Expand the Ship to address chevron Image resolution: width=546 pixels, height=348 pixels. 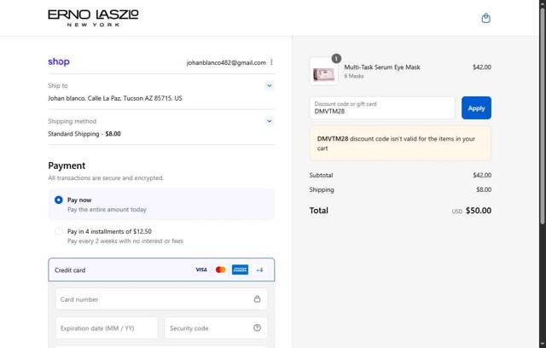(270, 85)
